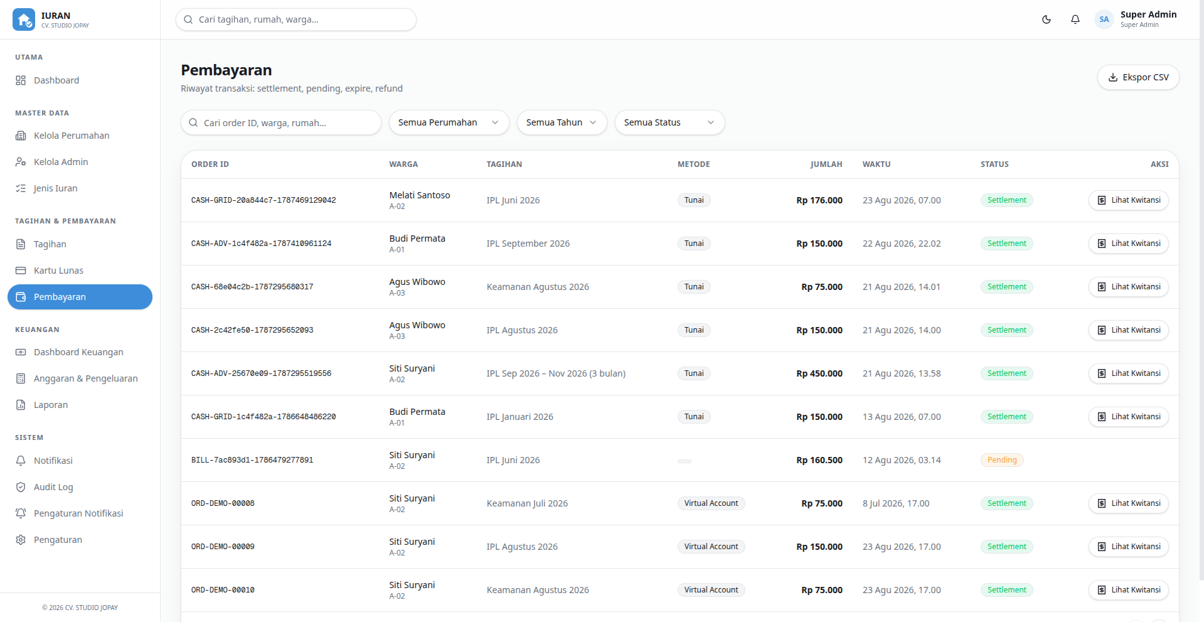Click the order ID search input

(x=281, y=122)
